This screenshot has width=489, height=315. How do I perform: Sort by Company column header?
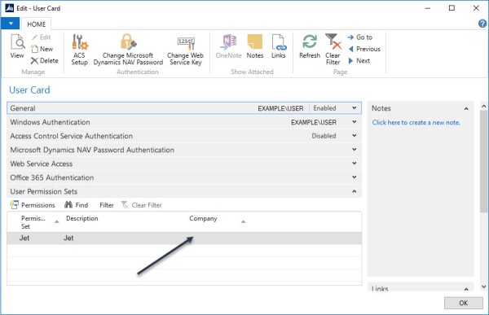click(x=203, y=218)
